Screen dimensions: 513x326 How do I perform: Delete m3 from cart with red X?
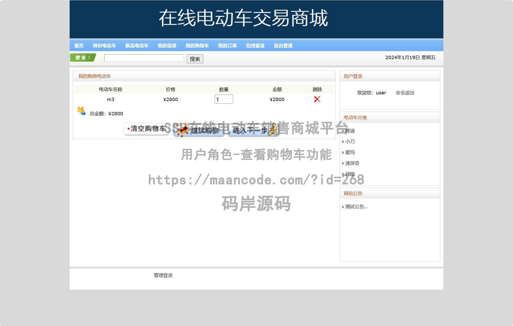point(317,99)
